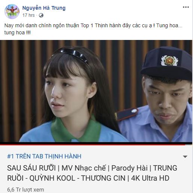Click the globe public privacy icon
The width and height of the screenshot is (193, 193).
41,15
